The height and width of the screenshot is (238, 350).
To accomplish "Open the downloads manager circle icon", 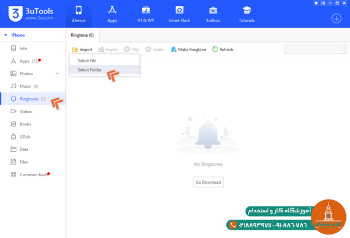I will click(336, 18).
